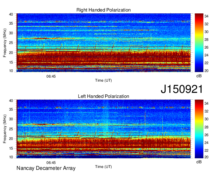Click the 'dB' unit label under bottom colorbar

[199, 162]
